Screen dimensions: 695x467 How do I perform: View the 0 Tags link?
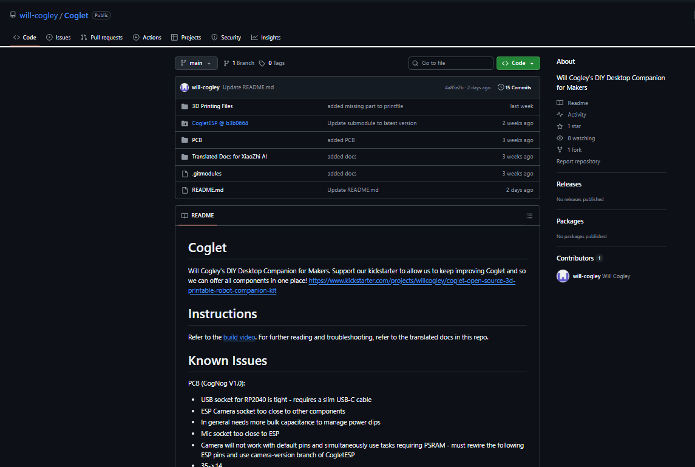272,63
